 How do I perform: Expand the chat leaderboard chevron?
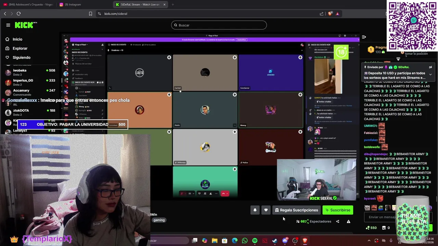point(398,59)
